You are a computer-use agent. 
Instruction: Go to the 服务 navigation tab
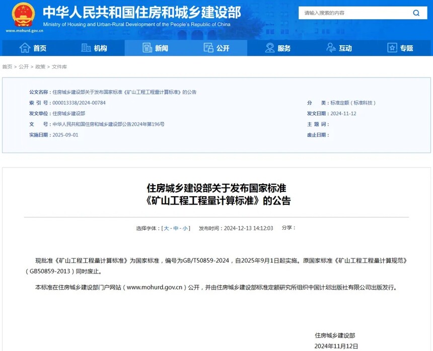(278, 48)
